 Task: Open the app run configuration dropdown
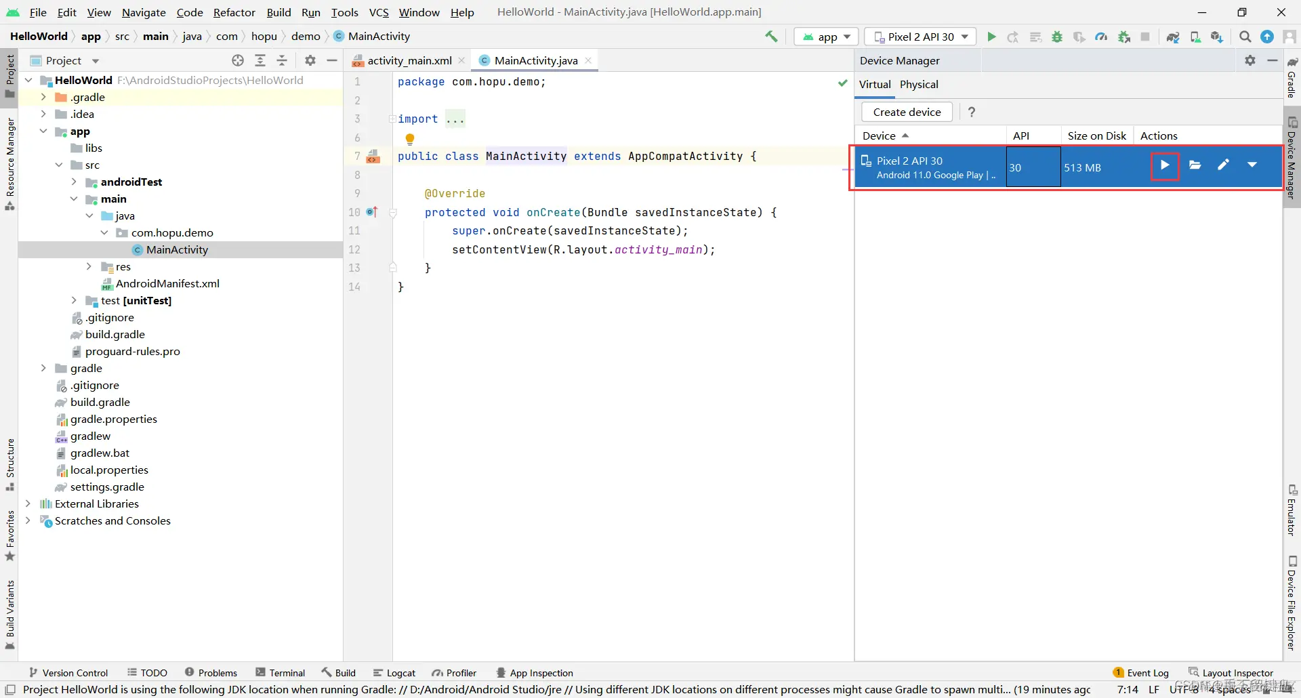coord(826,37)
